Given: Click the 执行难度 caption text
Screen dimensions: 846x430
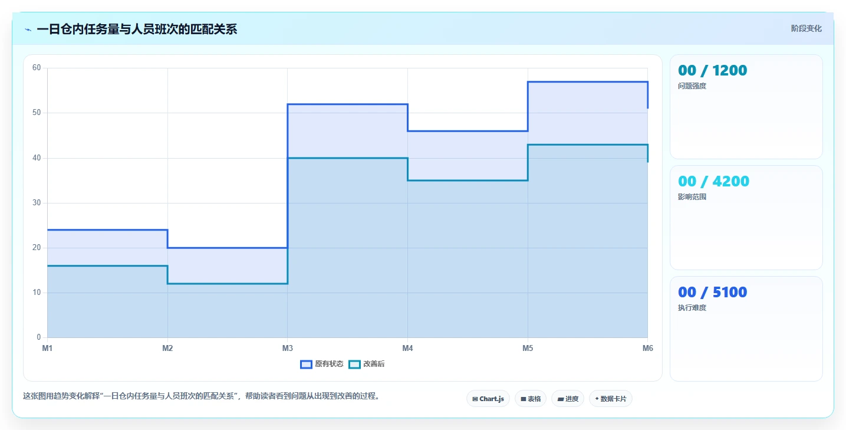Looking at the screenshot, I should pos(692,308).
